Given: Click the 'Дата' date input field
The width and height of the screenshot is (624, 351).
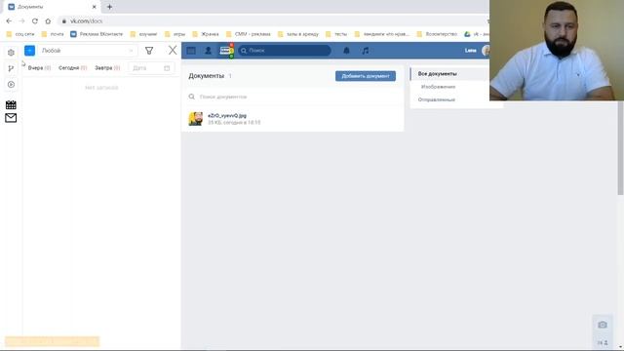Looking at the screenshot, I should [151, 68].
